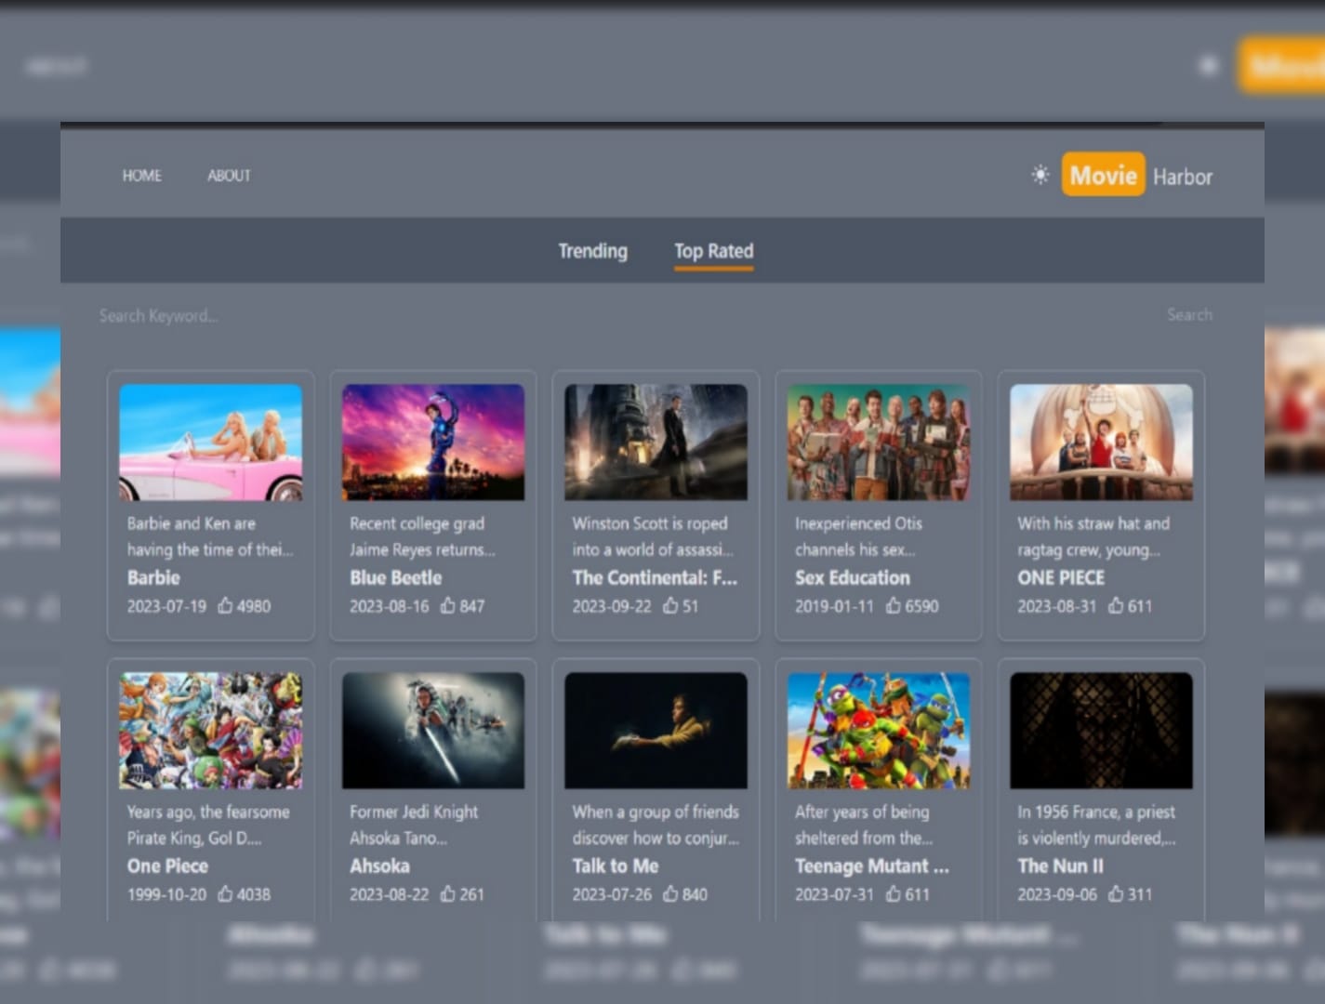Select the Top Rated tab

tap(714, 251)
